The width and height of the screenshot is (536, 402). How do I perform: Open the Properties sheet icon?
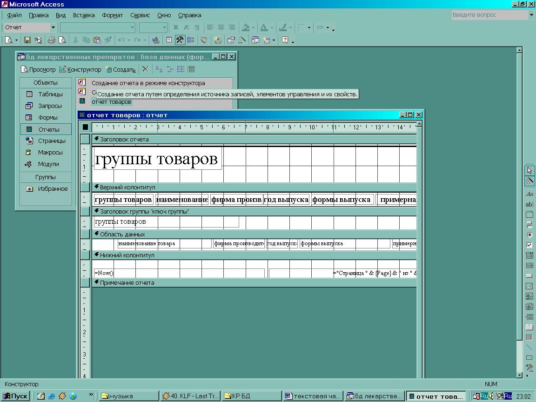tap(231, 40)
